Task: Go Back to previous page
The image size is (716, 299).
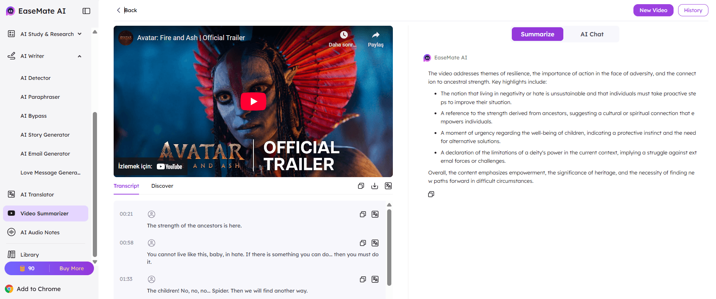Action: 127,10
